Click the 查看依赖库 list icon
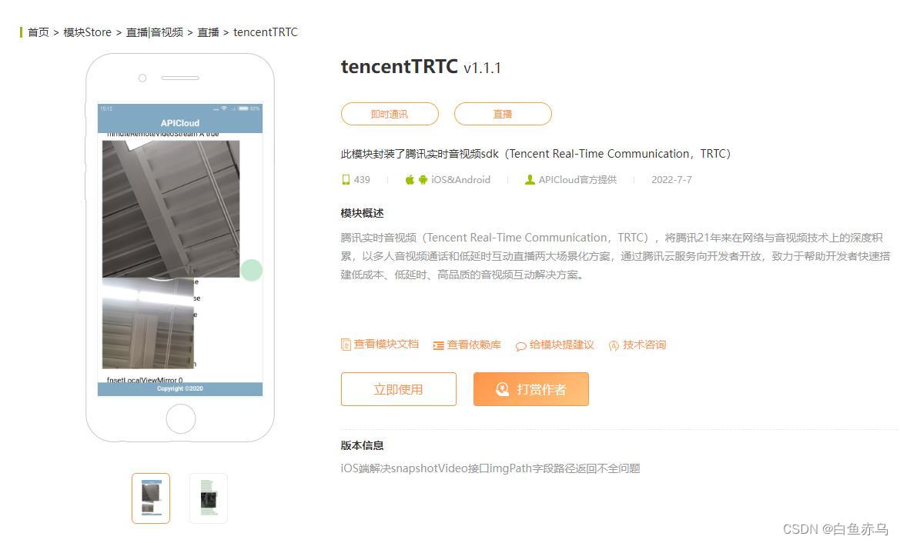This screenshot has height=543, width=900. tap(439, 346)
